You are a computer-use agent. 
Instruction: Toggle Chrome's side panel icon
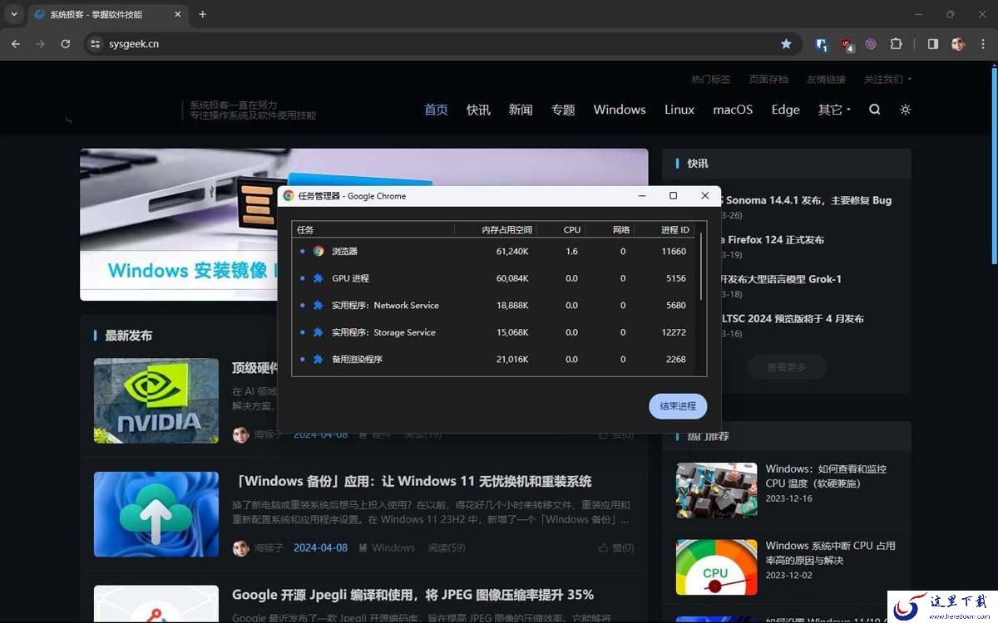click(933, 44)
